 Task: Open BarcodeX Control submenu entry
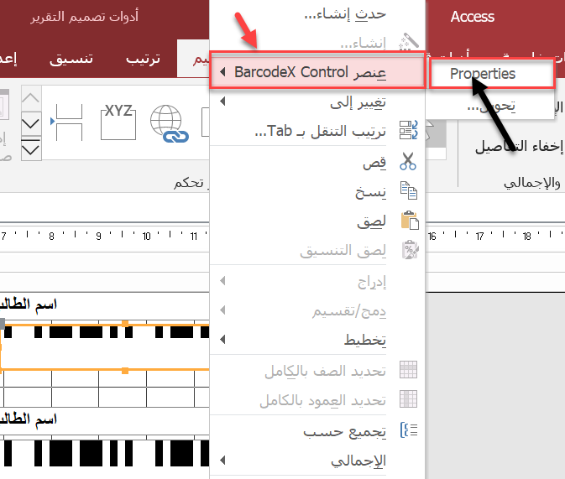[x=317, y=71]
